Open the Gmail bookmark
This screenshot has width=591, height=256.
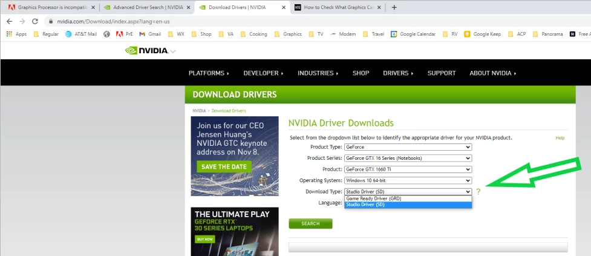(x=150, y=34)
